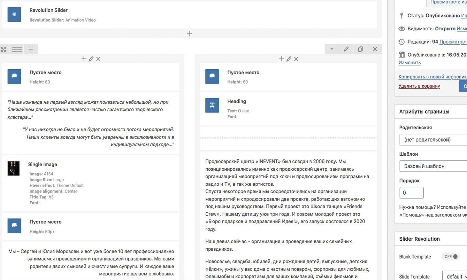Open the revisions Просмотреть link
This screenshot has height=280, width=467.
click(x=453, y=42)
